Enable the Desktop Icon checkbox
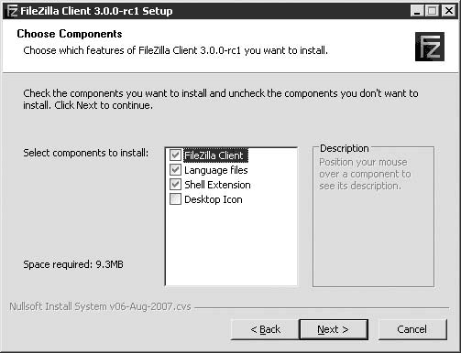The image size is (461, 353). pos(175,199)
